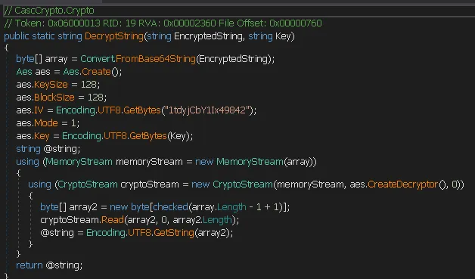Viewport: 475px width, 279px height.
Task: Click the checked keyword
Action: tap(170, 207)
